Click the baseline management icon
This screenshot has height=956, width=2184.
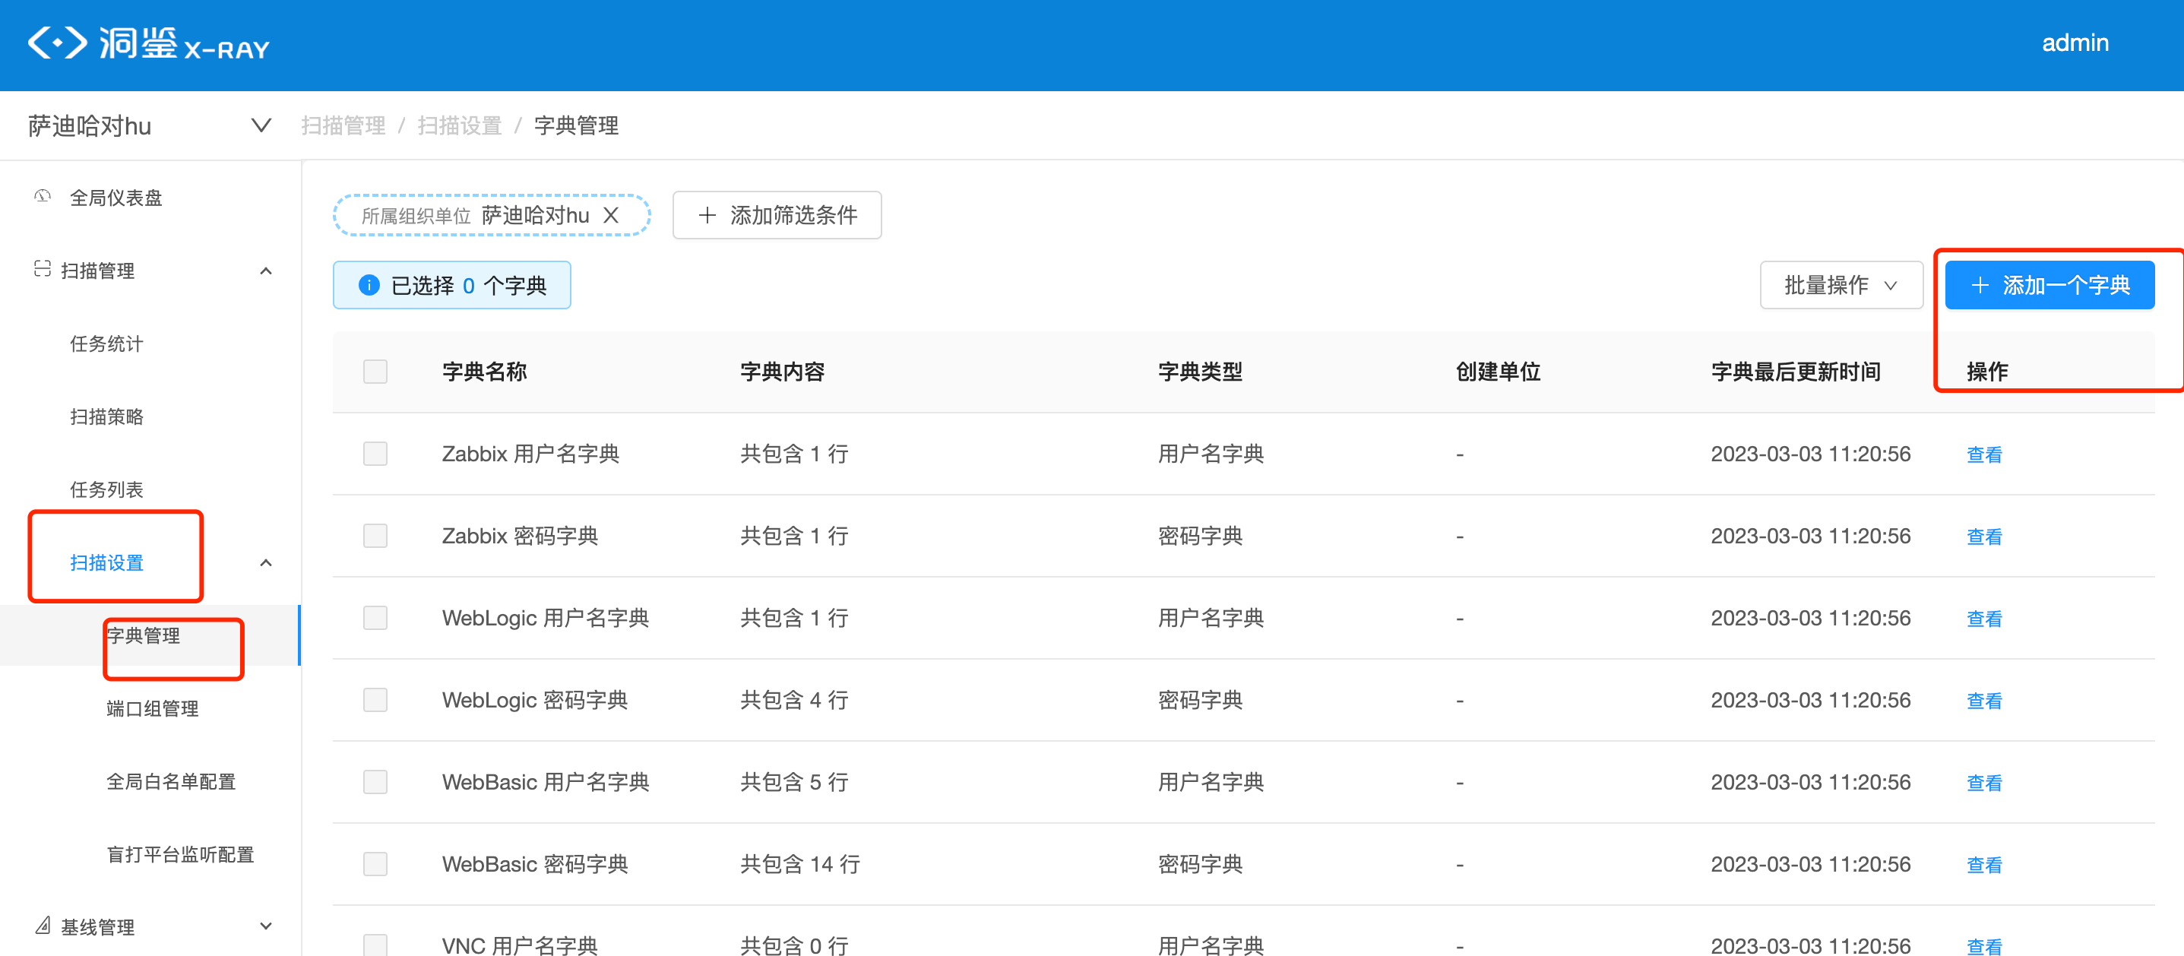coord(42,926)
